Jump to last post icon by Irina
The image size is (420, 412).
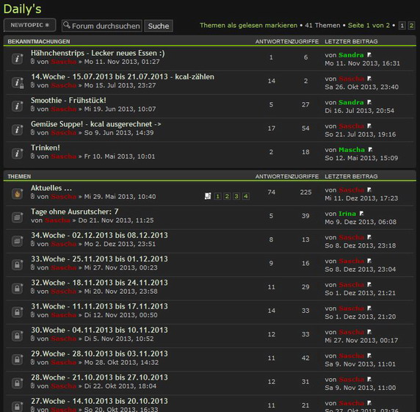tap(361, 214)
